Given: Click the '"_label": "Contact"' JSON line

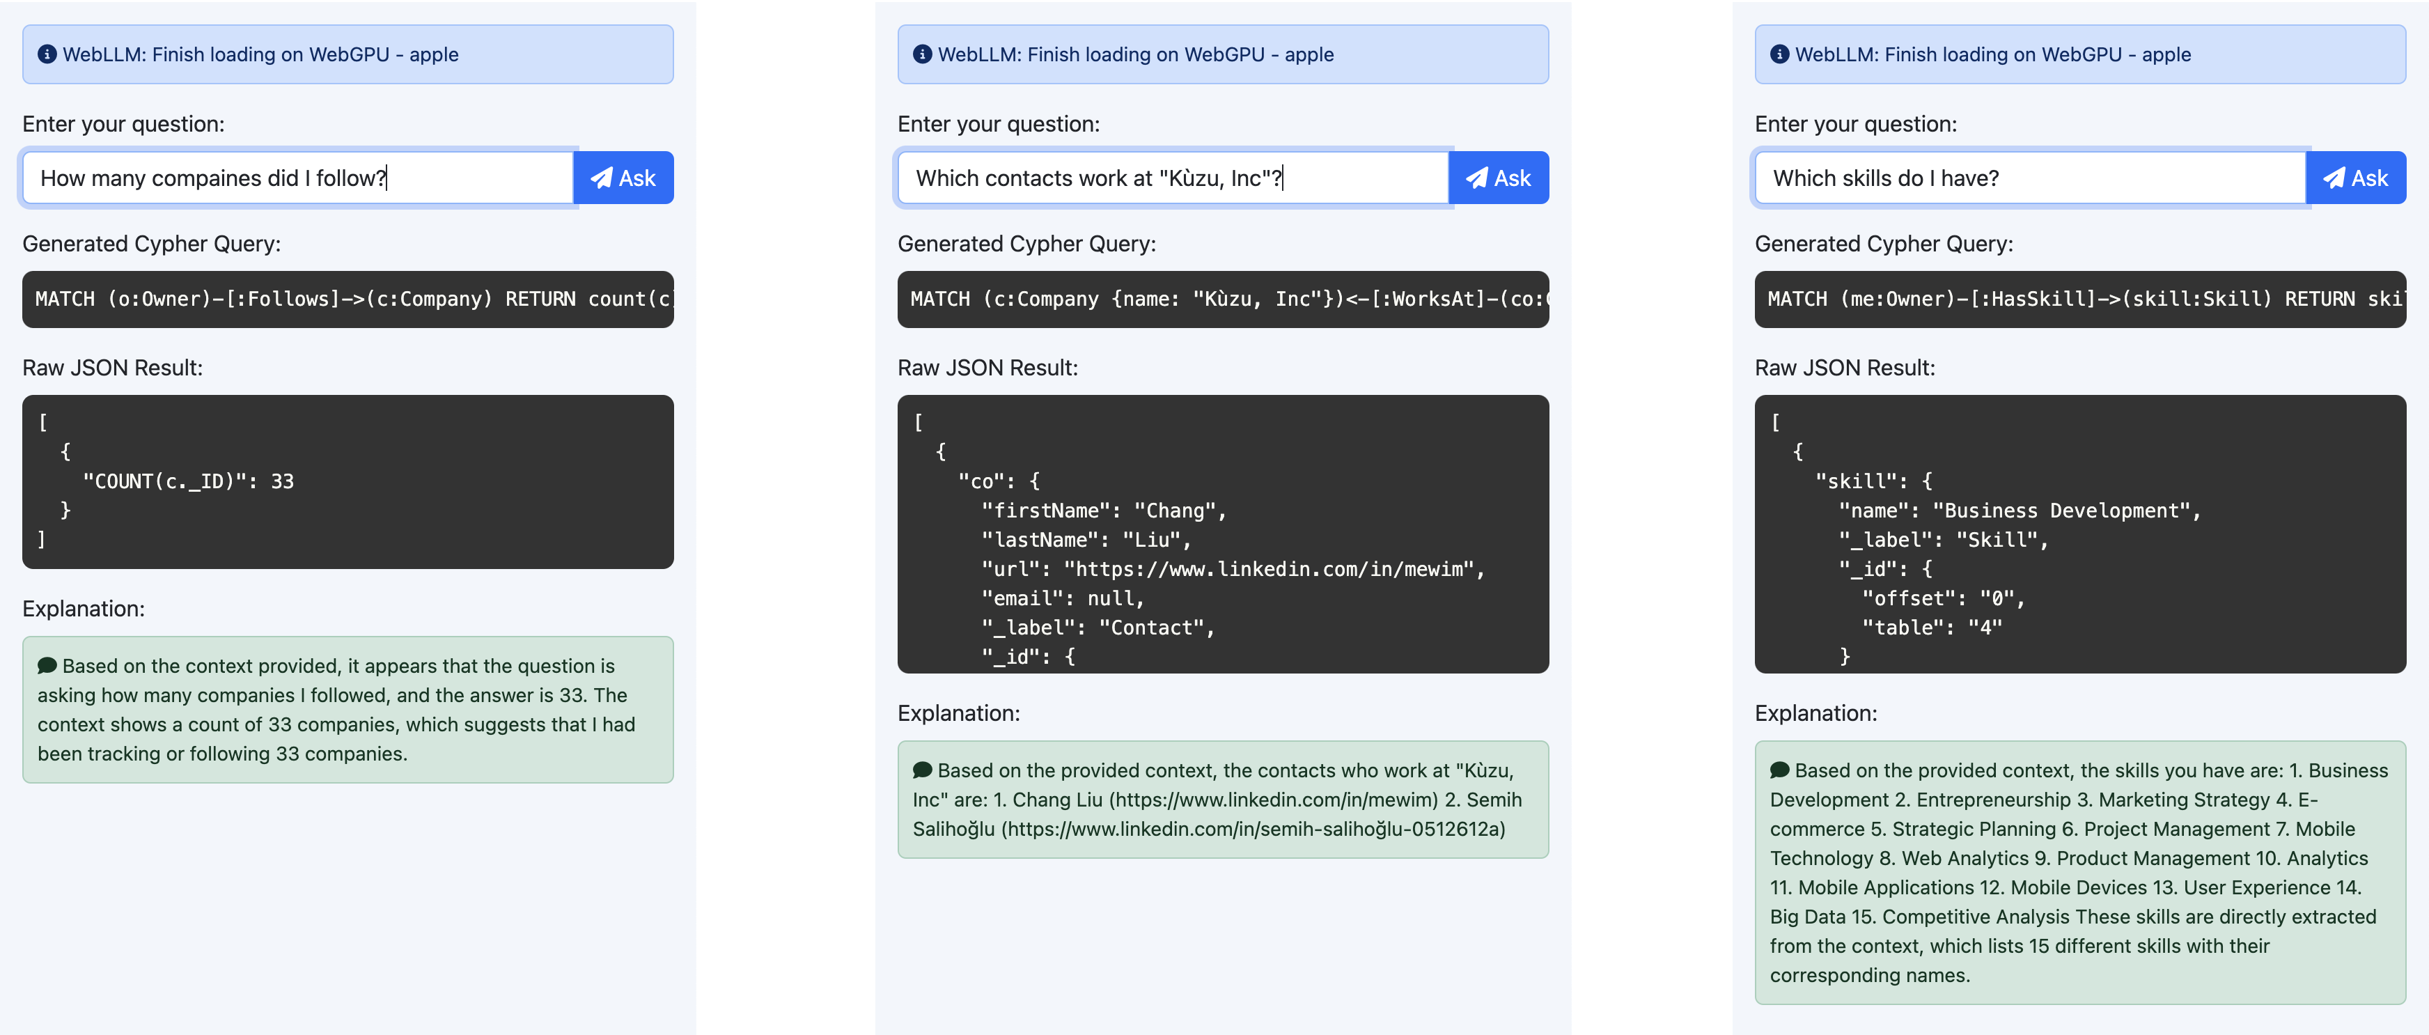Looking at the screenshot, I should [x=1098, y=628].
